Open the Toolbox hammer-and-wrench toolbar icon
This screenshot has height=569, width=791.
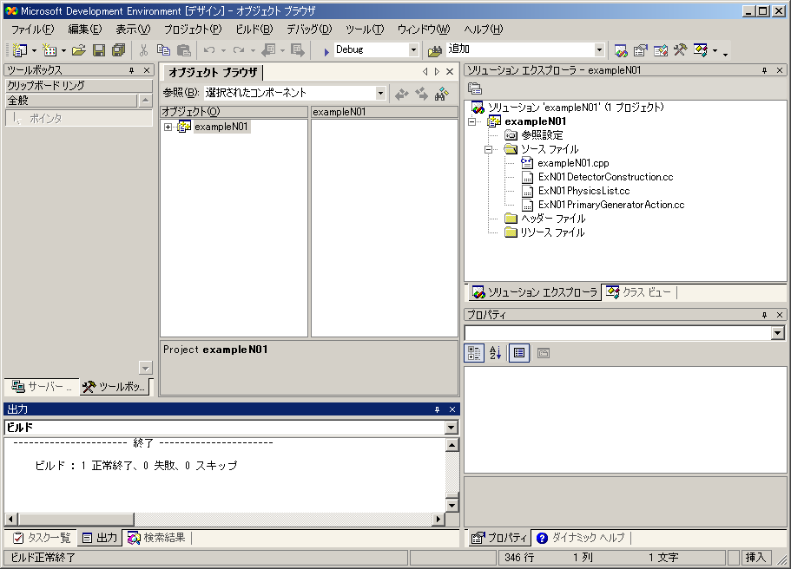[x=680, y=50]
